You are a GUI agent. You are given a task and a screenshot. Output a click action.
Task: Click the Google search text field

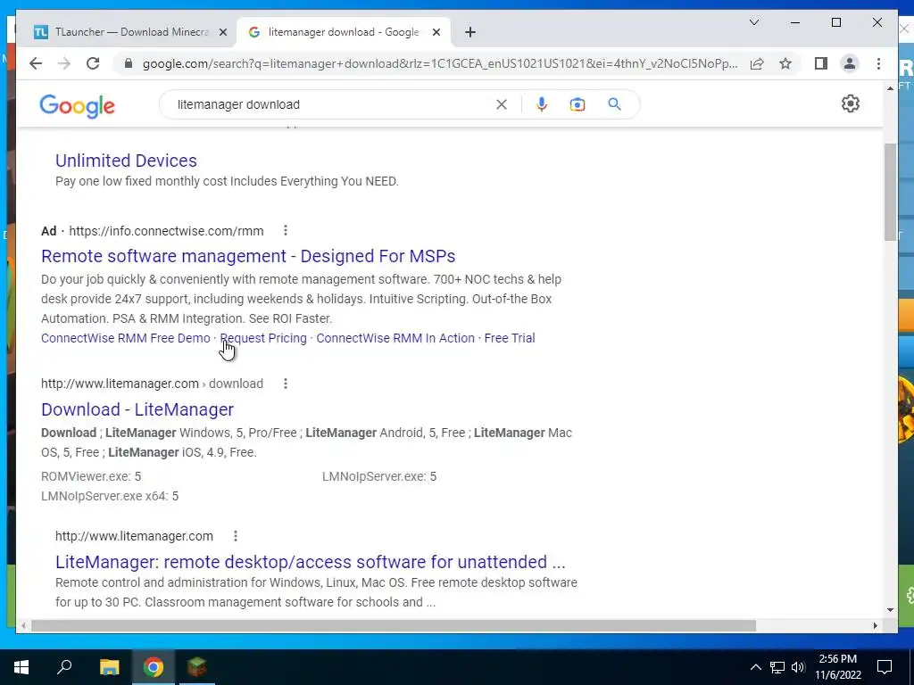pyautogui.click(x=332, y=104)
